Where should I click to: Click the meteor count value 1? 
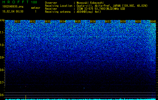coord(36,11)
